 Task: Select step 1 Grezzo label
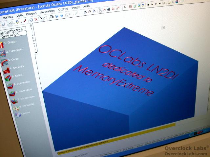point(10,42)
